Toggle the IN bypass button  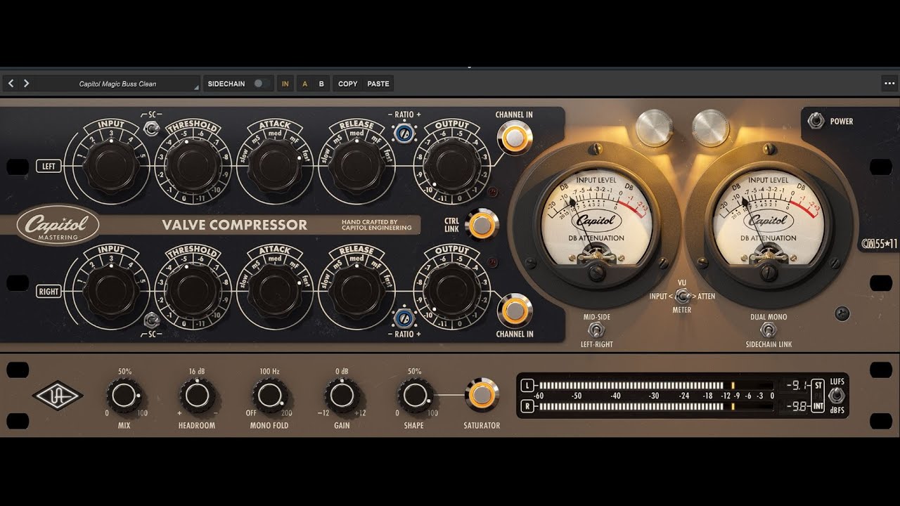285,84
